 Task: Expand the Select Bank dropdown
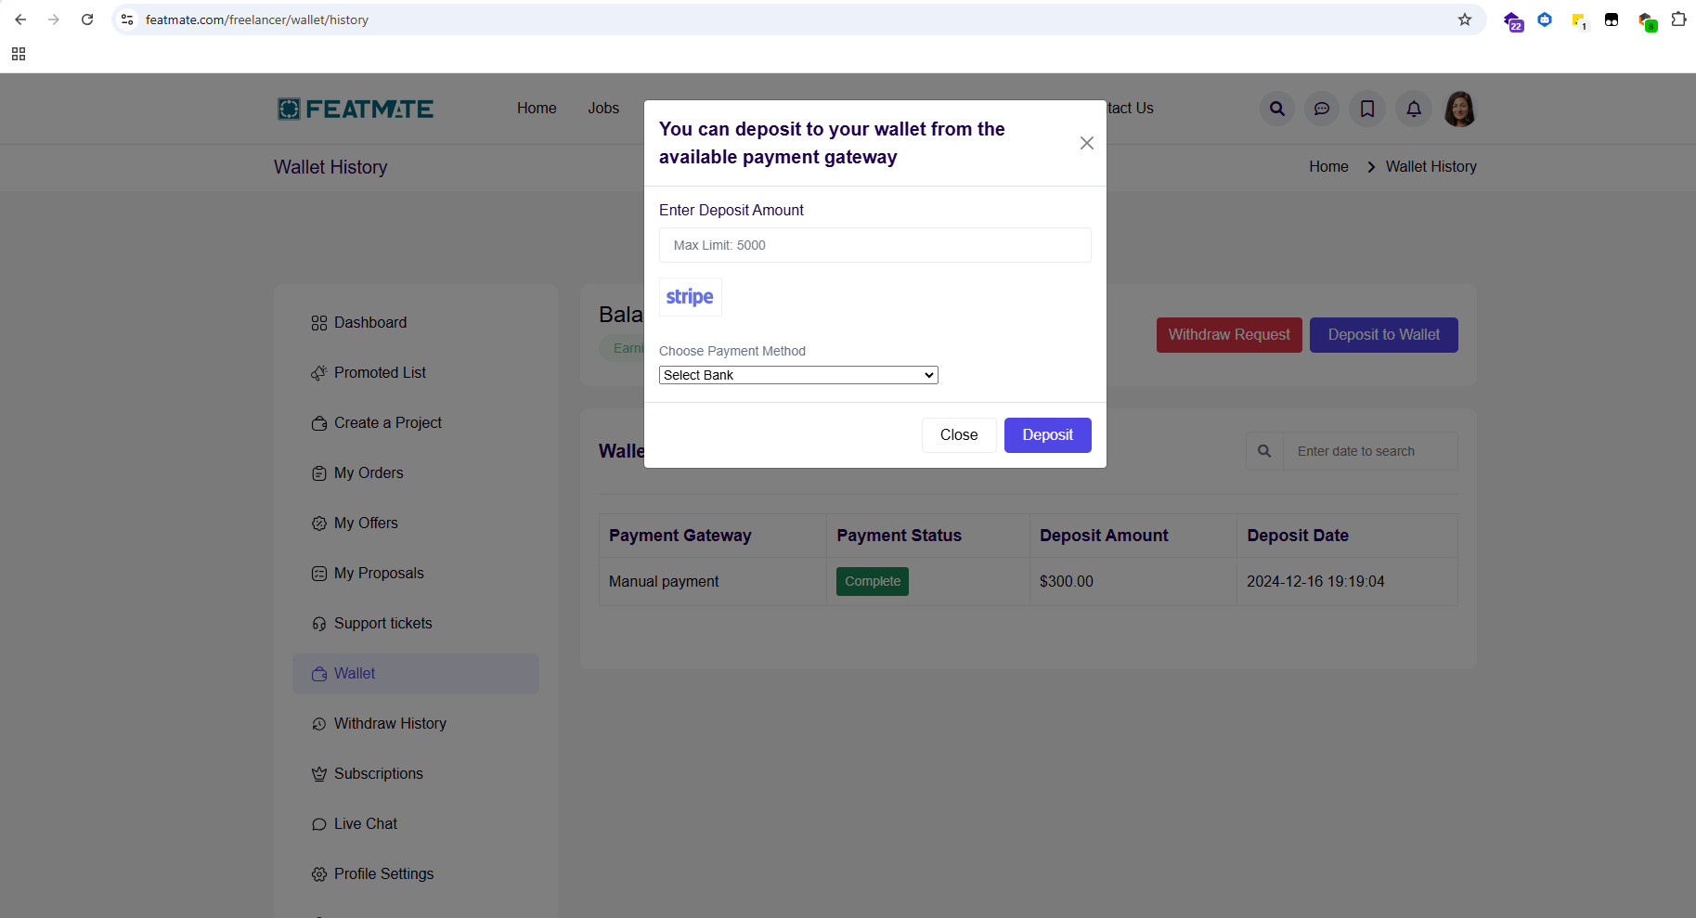[x=797, y=375]
